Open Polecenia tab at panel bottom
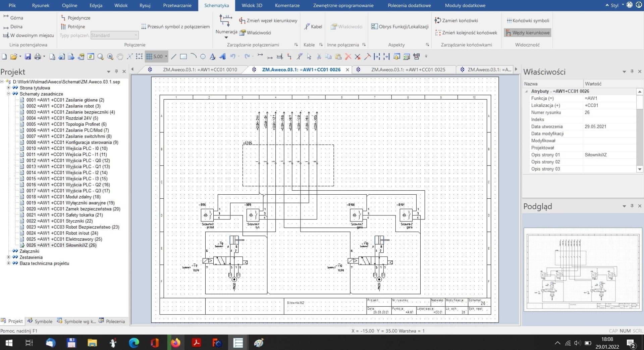 (x=112, y=321)
